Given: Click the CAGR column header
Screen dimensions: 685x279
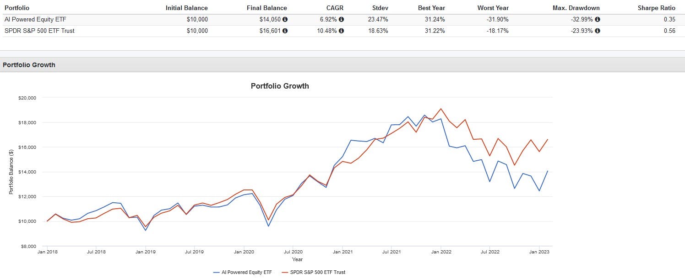Looking at the screenshot, I should (x=336, y=8).
